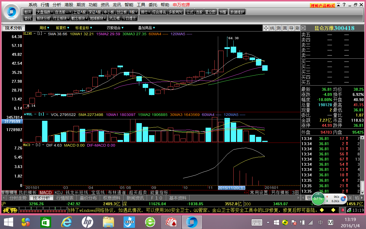Click the 上证A股 button

tap(79, 12)
